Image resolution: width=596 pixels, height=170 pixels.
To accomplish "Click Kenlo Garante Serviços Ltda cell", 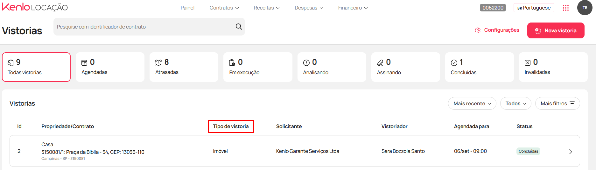I will click(308, 151).
